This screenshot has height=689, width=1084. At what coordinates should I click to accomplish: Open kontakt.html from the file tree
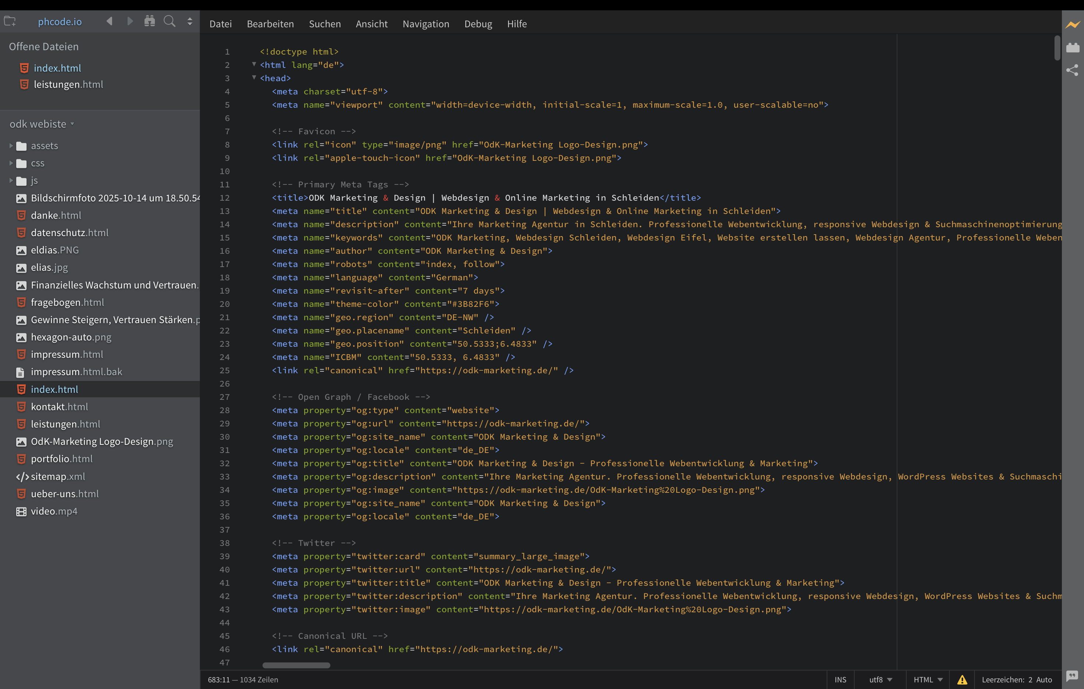pyautogui.click(x=59, y=406)
